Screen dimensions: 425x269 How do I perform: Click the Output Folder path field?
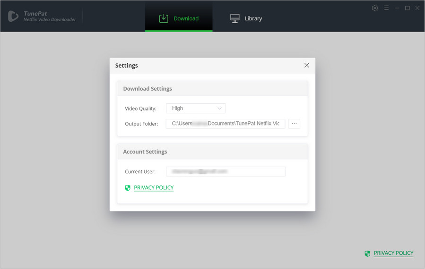(x=226, y=124)
